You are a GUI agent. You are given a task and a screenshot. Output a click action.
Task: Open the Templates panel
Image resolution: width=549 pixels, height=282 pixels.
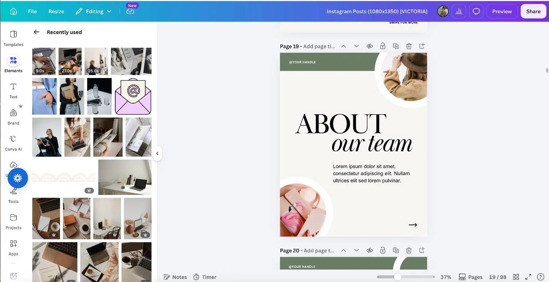coord(14,38)
